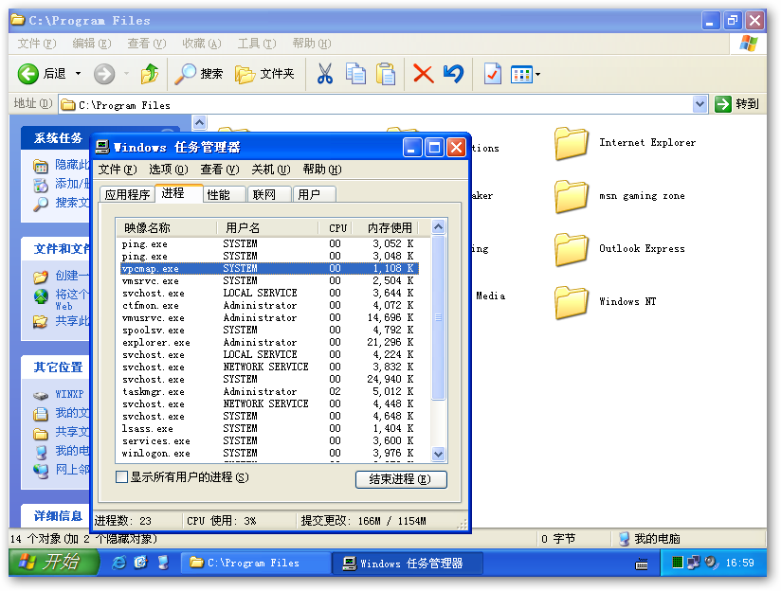Click the Back arrow in Explorer toolbar
781x591 pixels.
[x=27, y=74]
